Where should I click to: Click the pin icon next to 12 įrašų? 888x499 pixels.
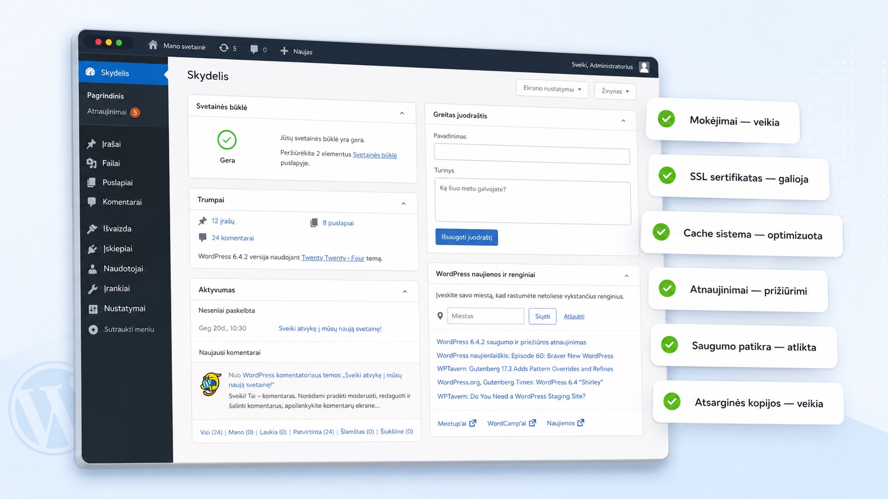coord(202,221)
